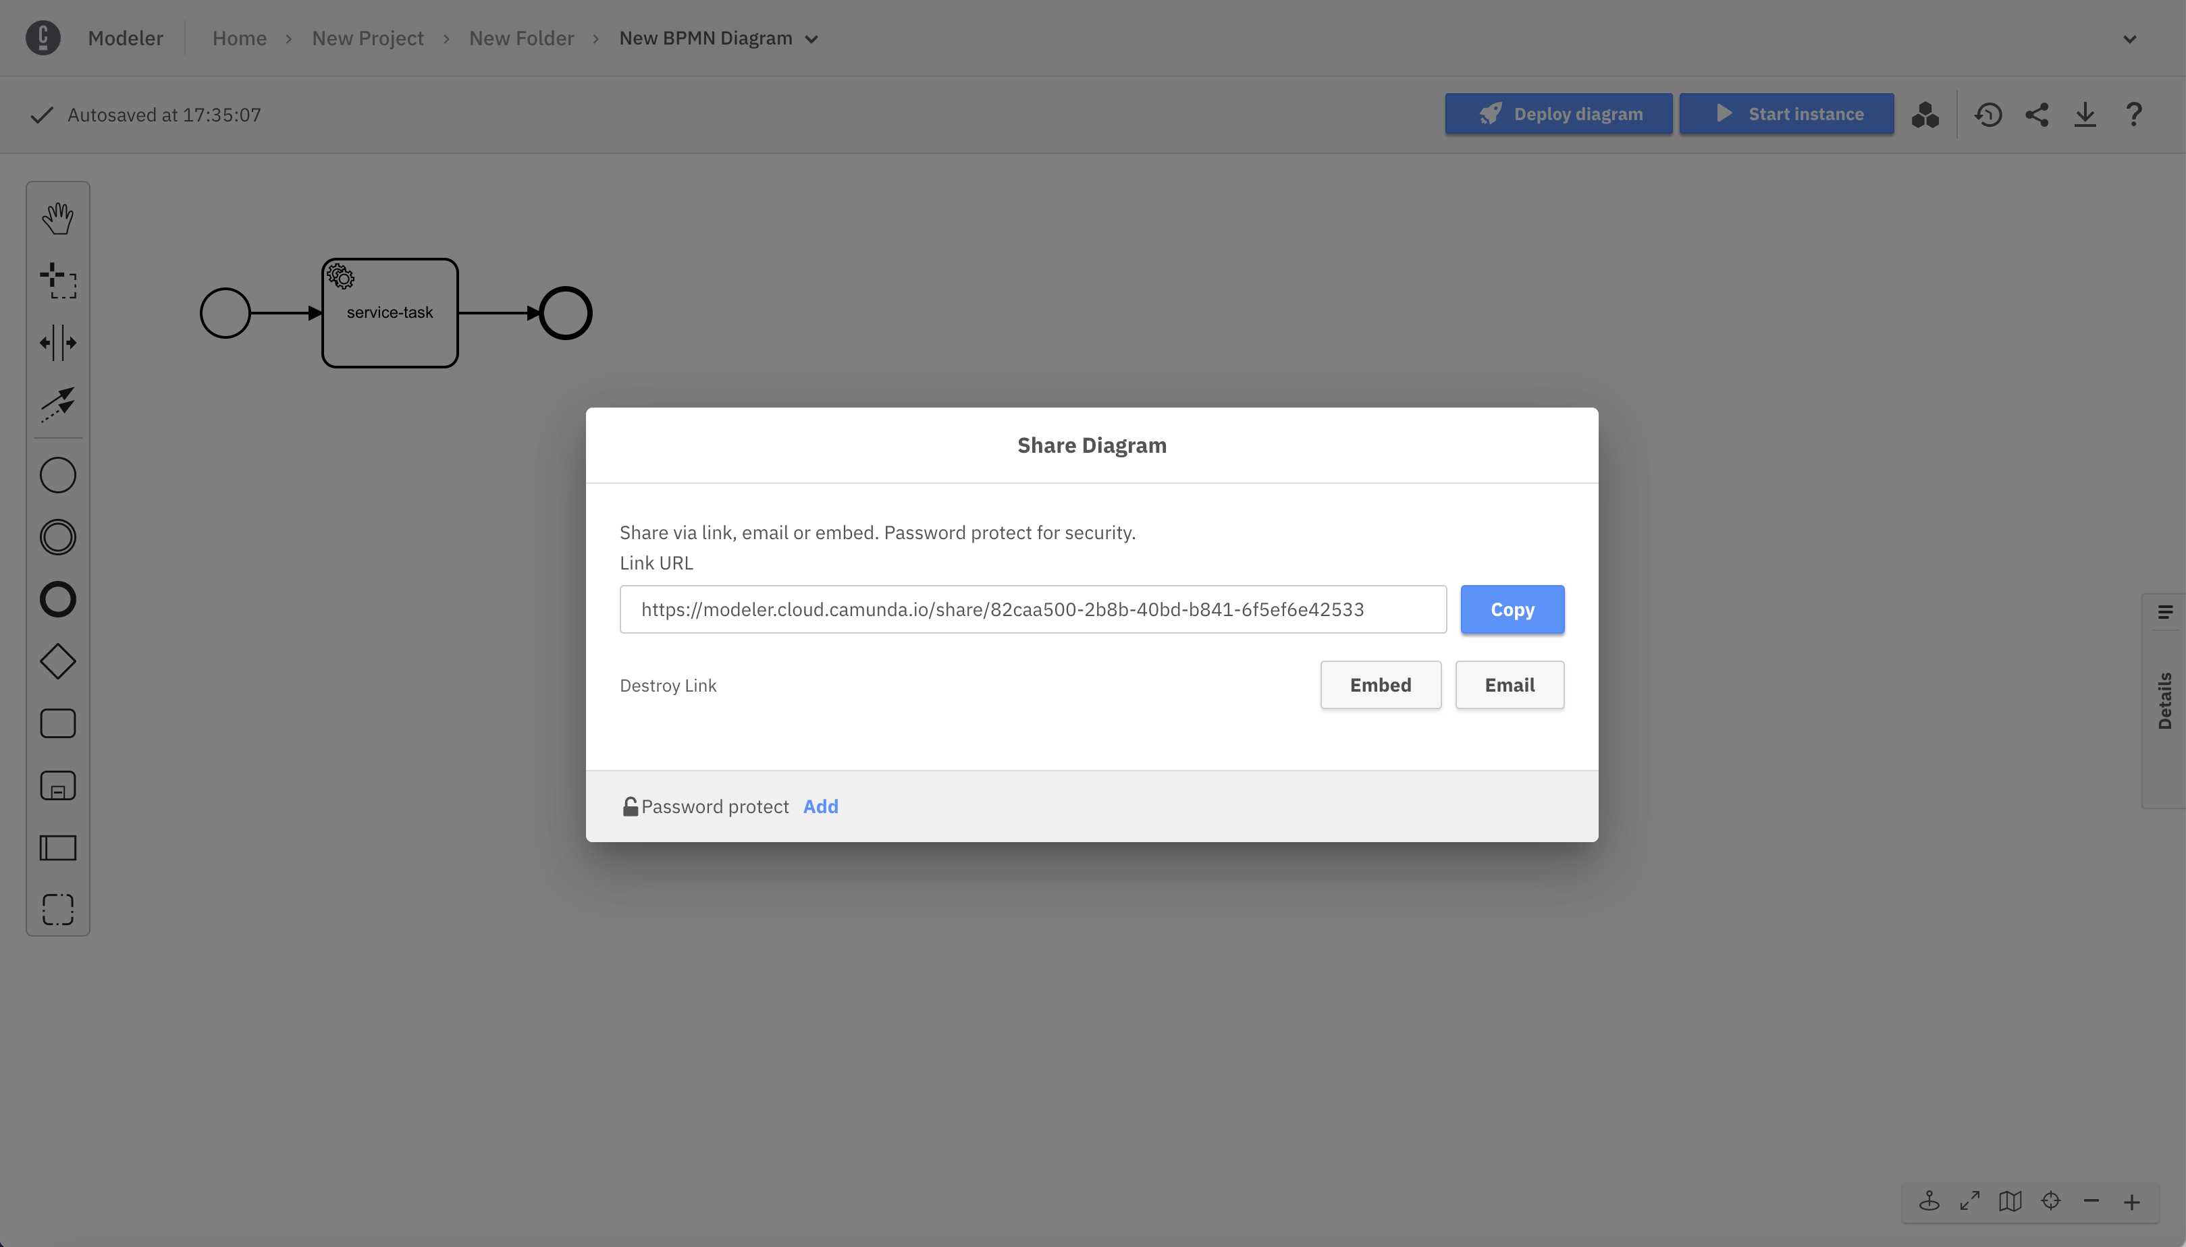Select the Hand tool in palette
Image resolution: width=2186 pixels, height=1247 pixels.
(57, 219)
